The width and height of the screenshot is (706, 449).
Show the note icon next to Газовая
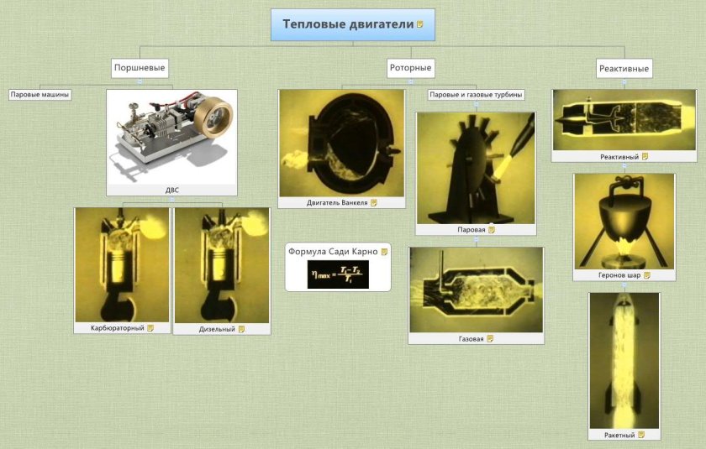pyautogui.click(x=490, y=338)
